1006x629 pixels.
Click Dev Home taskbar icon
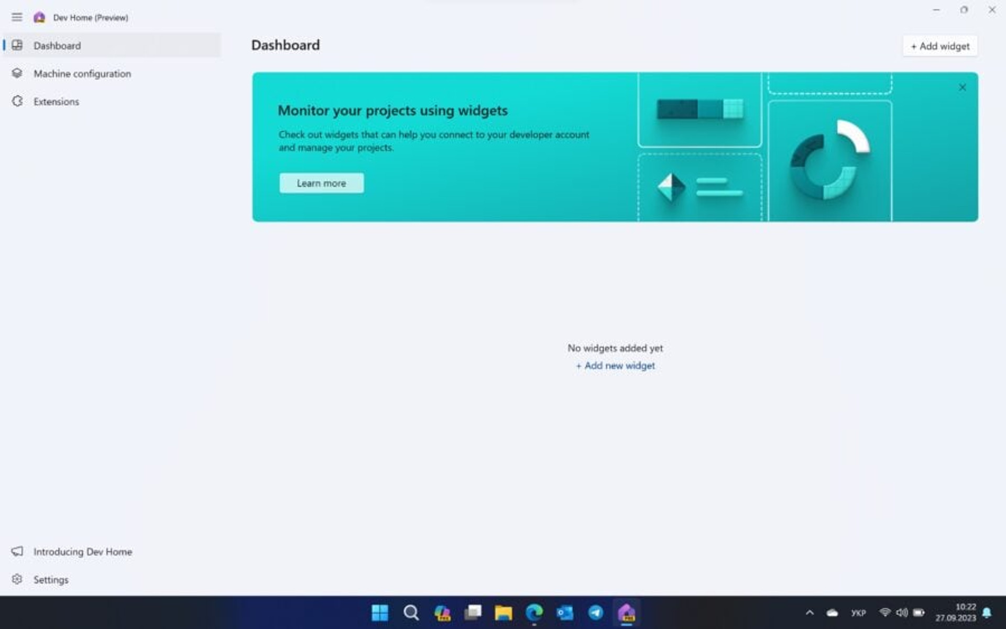click(627, 612)
